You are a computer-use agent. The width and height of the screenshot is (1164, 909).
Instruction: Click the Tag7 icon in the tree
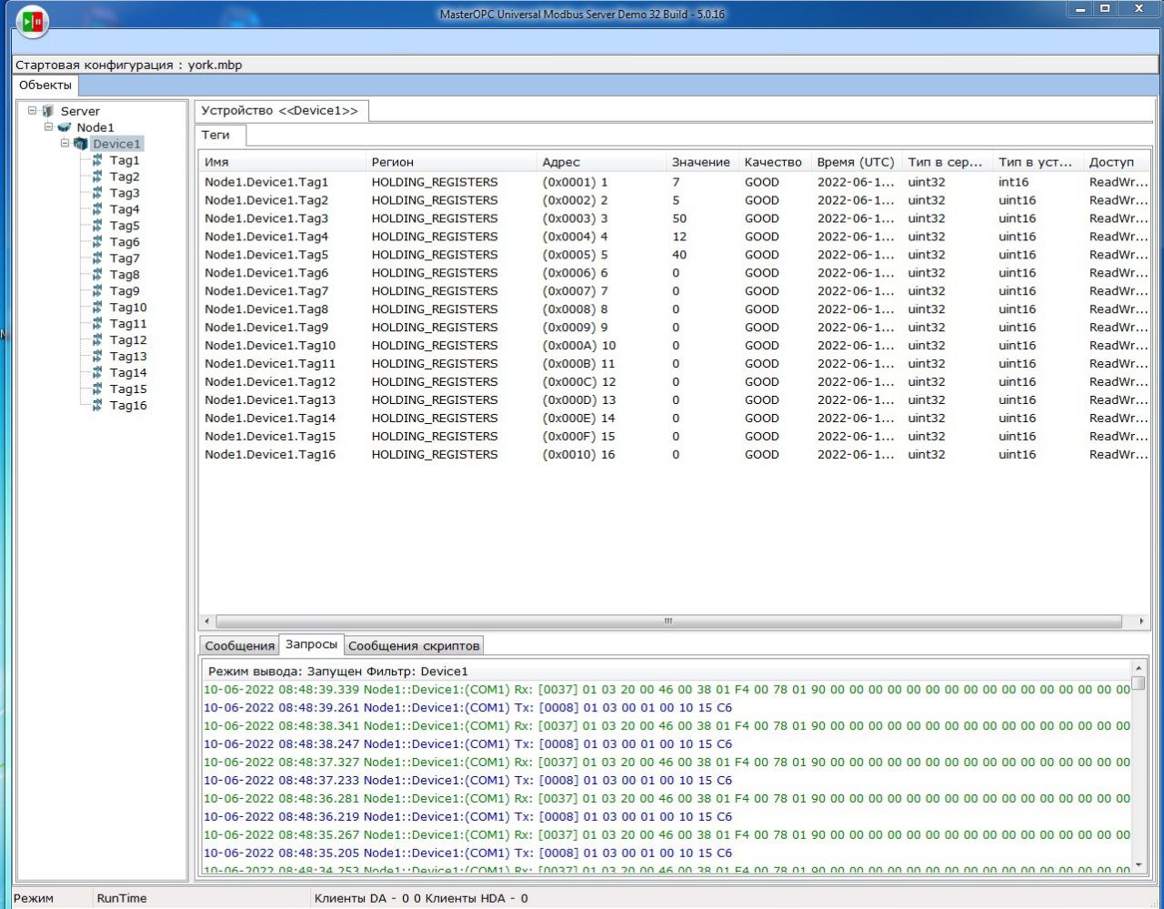pyautogui.click(x=97, y=258)
